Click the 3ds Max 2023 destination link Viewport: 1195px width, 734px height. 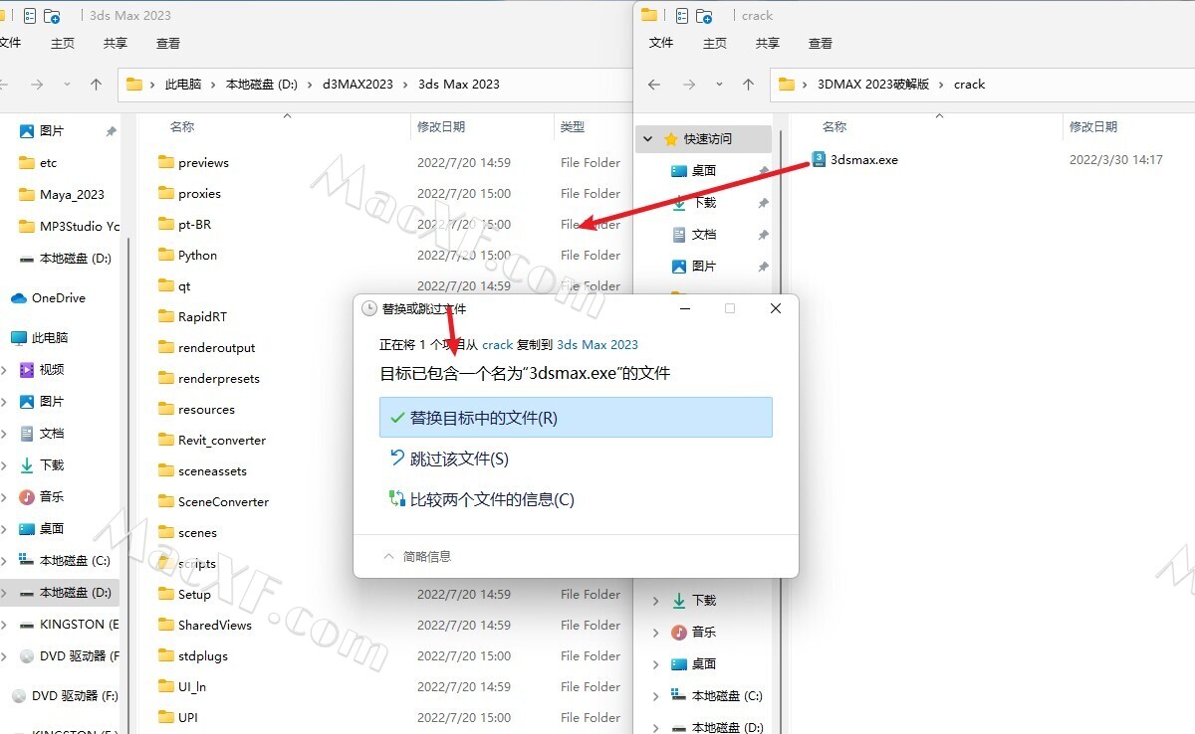(597, 344)
